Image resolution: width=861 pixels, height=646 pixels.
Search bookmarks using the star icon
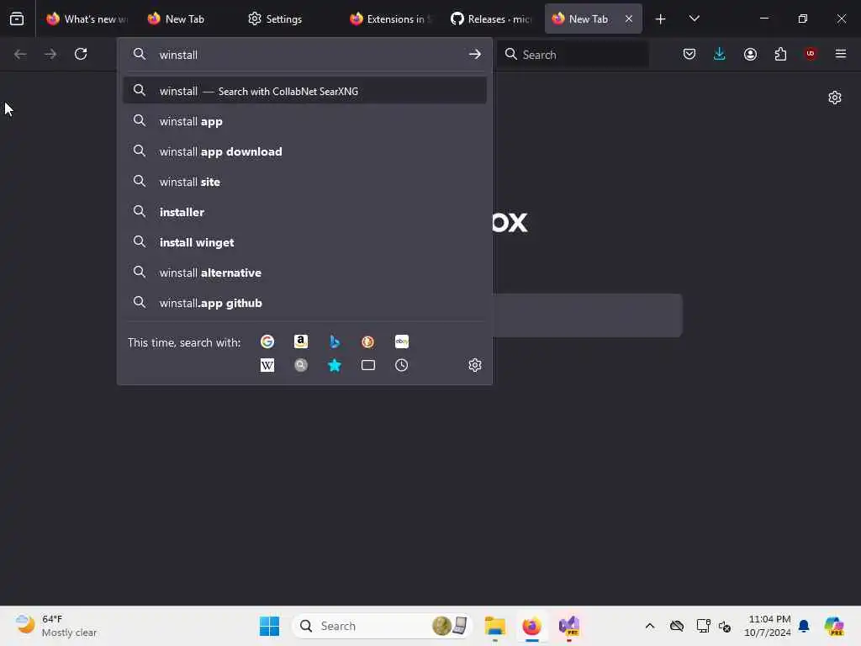(x=335, y=365)
